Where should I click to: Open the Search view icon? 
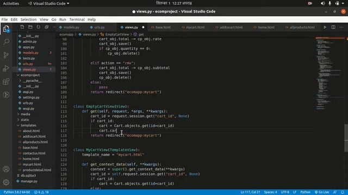(x=6, y=42)
